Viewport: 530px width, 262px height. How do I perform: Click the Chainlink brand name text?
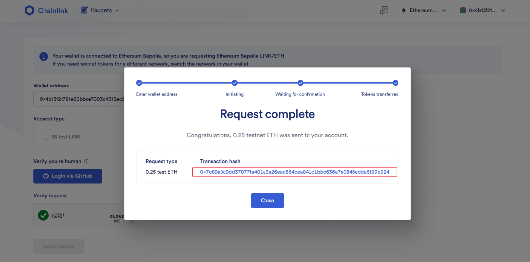[x=53, y=11]
